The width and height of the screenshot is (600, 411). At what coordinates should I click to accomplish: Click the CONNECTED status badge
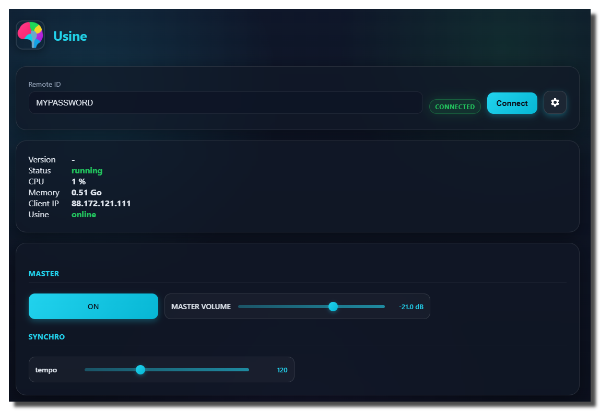[455, 107]
